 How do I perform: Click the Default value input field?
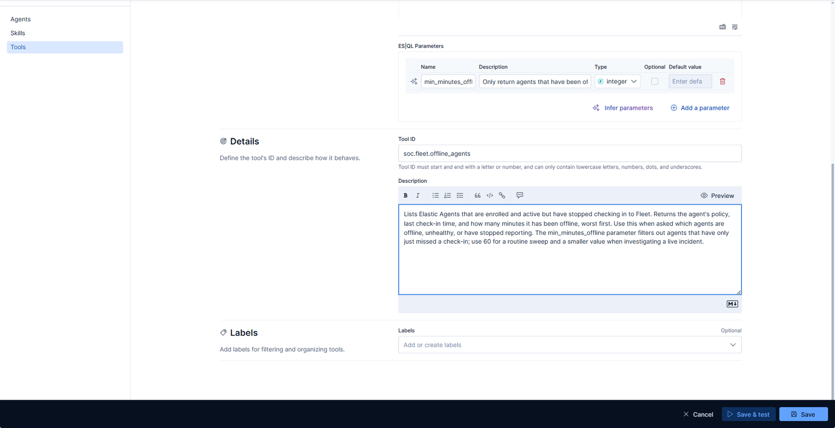690,81
